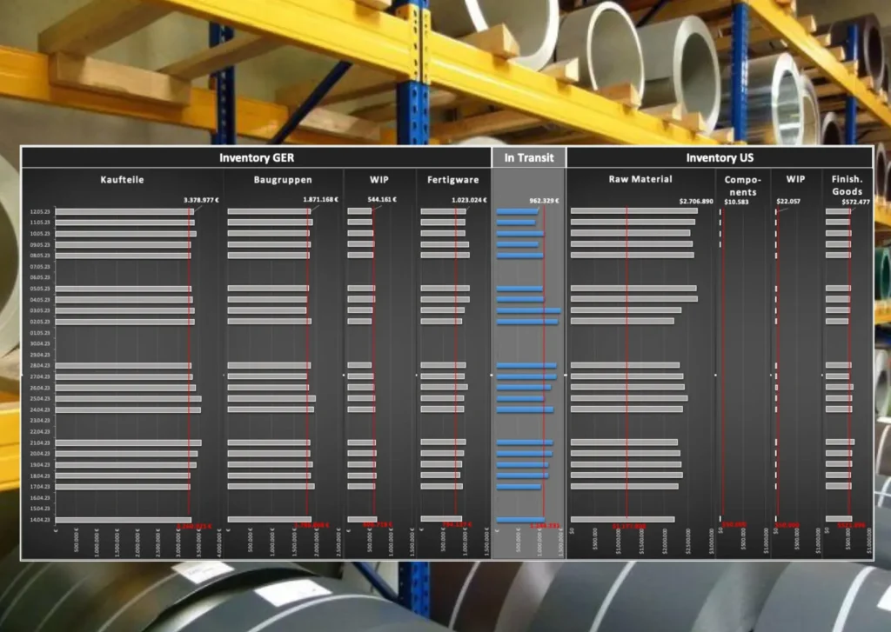This screenshot has height=632, width=891.
Task: Select the Kaufteile bar for 25.04.23
Action: point(129,399)
